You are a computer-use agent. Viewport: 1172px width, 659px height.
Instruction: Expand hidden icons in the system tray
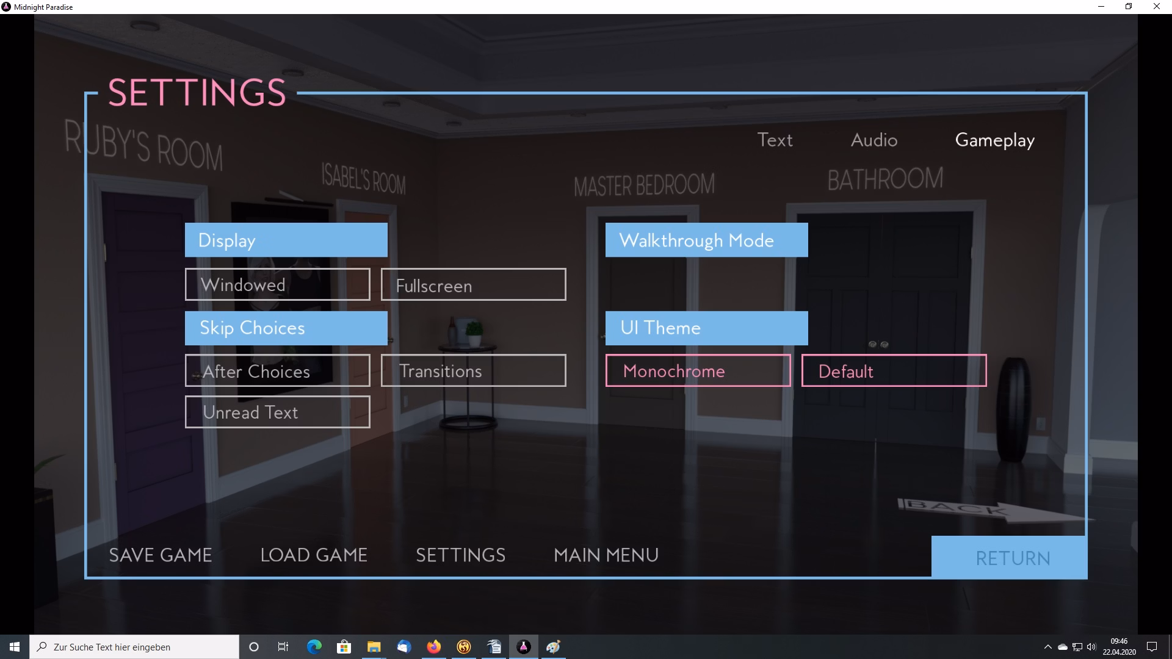1048,647
